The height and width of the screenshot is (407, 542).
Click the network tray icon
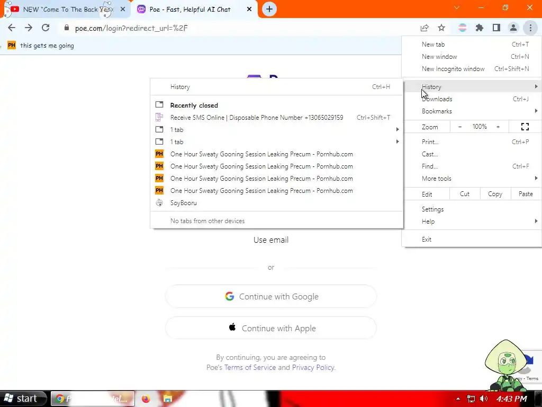pos(471,399)
